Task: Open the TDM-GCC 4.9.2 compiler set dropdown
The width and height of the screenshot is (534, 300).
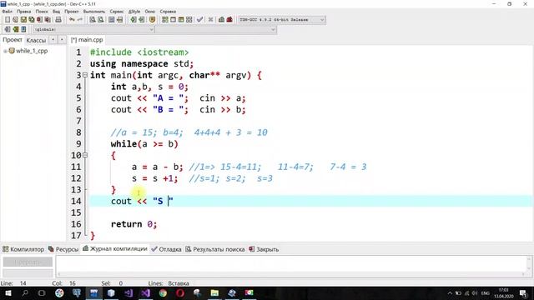Action: 282,20
